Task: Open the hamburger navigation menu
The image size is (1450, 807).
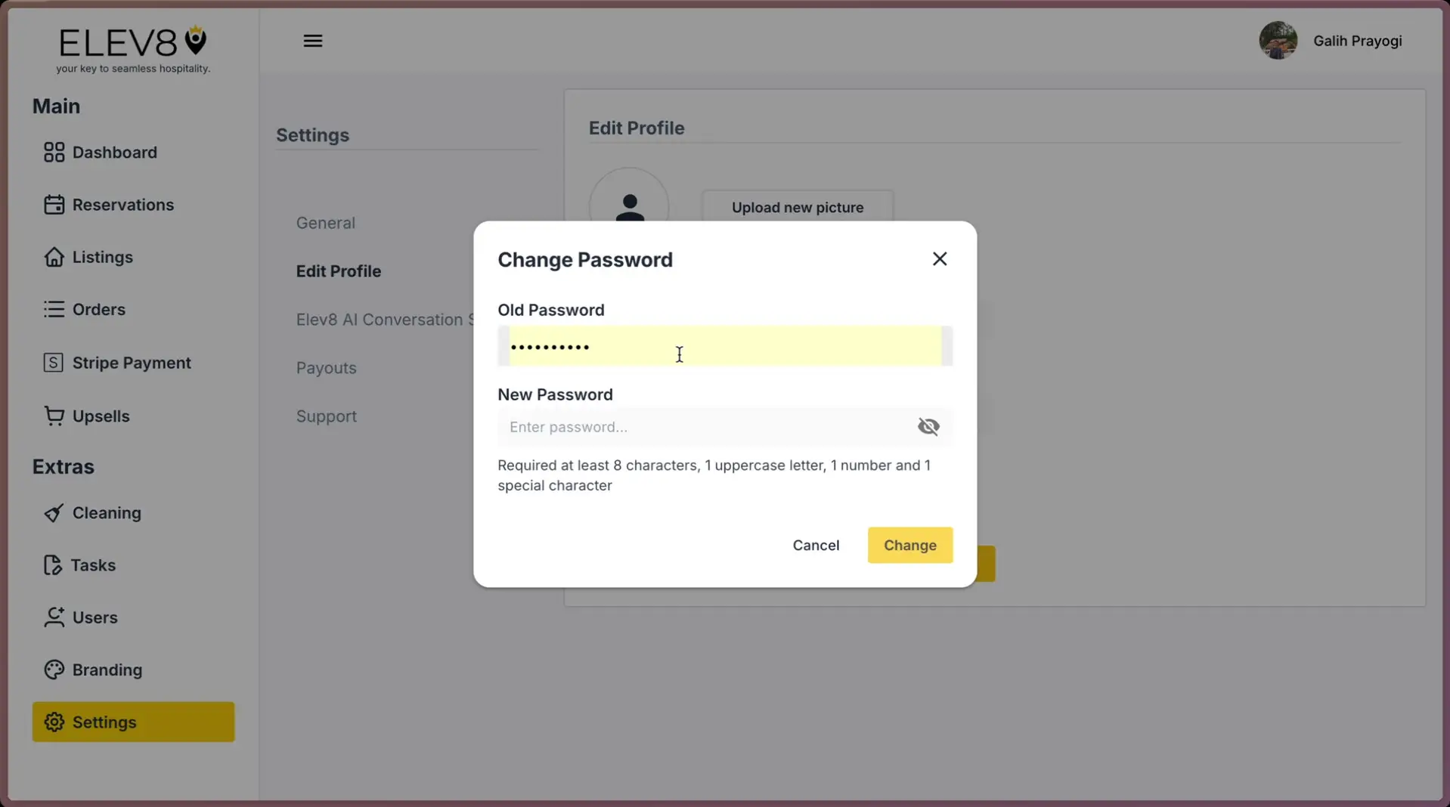Action: (312, 40)
